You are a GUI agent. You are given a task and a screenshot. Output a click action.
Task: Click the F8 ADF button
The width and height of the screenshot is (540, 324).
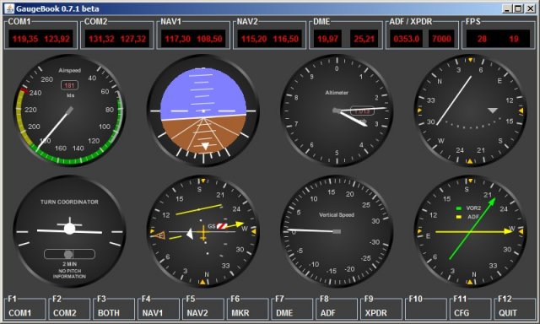coord(337,309)
